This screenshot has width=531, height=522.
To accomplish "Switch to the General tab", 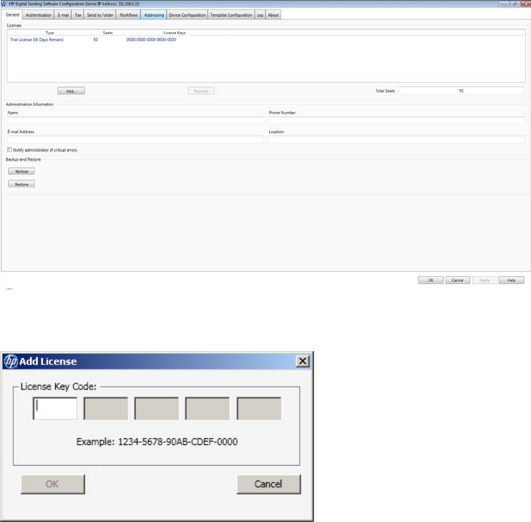I will tap(13, 15).
